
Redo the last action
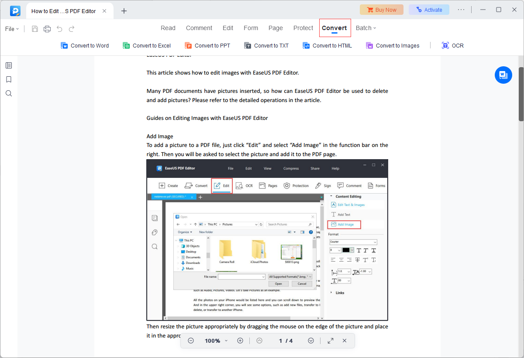pos(72,29)
